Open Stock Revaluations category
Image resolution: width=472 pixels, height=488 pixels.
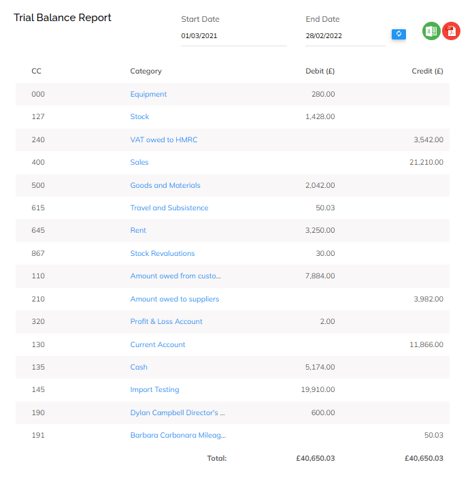[x=163, y=254]
